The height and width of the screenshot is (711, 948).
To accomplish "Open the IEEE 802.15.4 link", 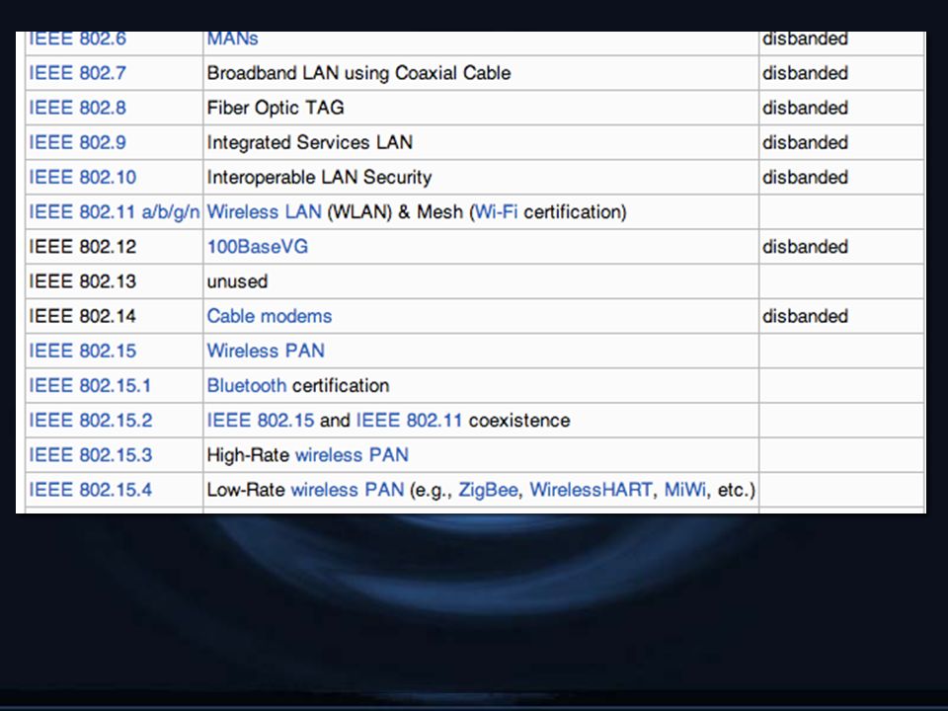I will coord(91,490).
